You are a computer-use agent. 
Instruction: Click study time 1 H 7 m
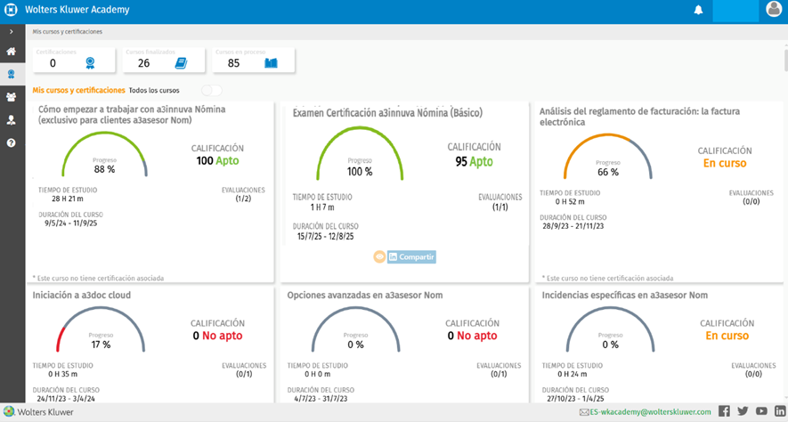[x=322, y=207]
